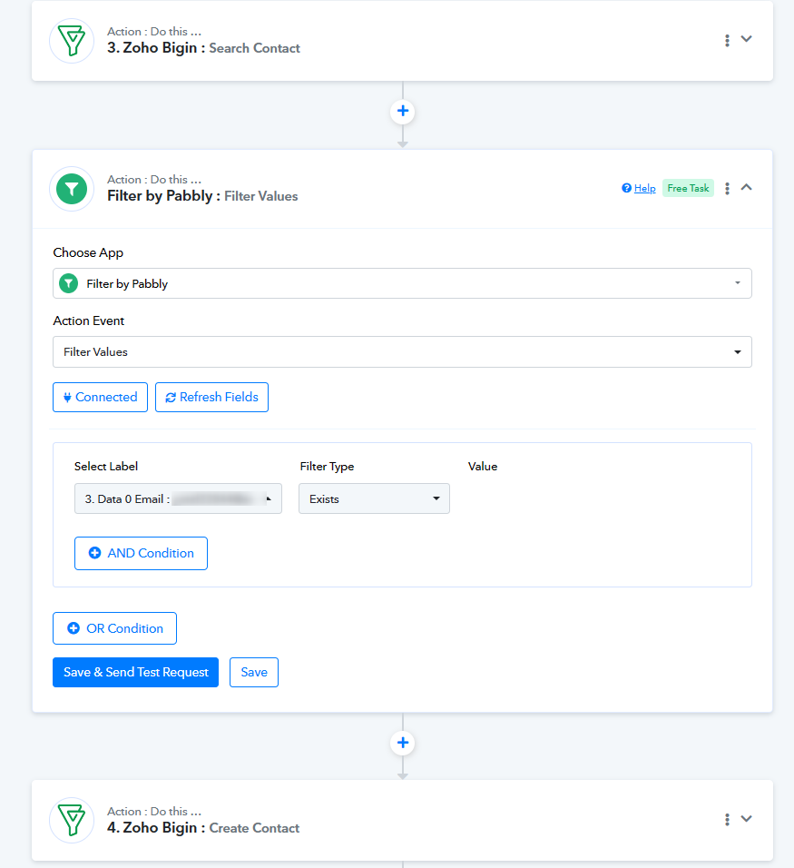Open the Choose App dropdown

(402, 283)
